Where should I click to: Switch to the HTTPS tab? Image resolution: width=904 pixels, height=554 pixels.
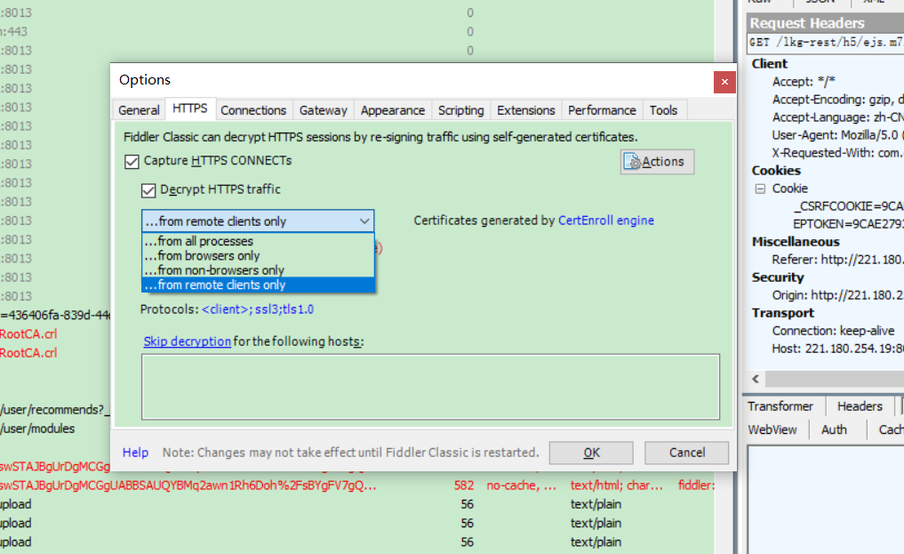click(x=190, y=108)
